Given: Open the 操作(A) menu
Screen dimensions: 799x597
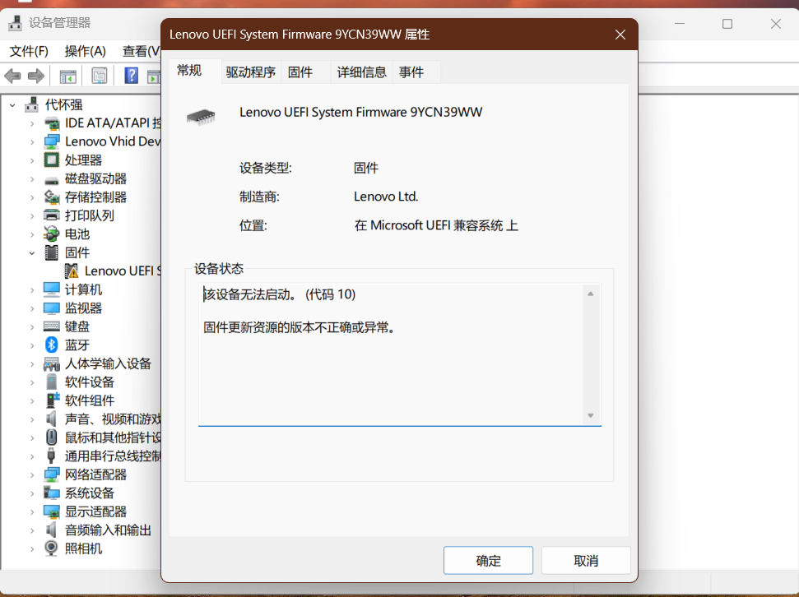Looking at the screenshot, I should click(85, 51).
